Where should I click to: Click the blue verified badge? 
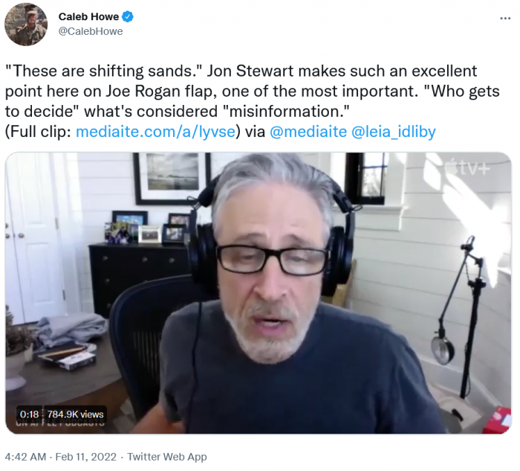pos(128,16)
